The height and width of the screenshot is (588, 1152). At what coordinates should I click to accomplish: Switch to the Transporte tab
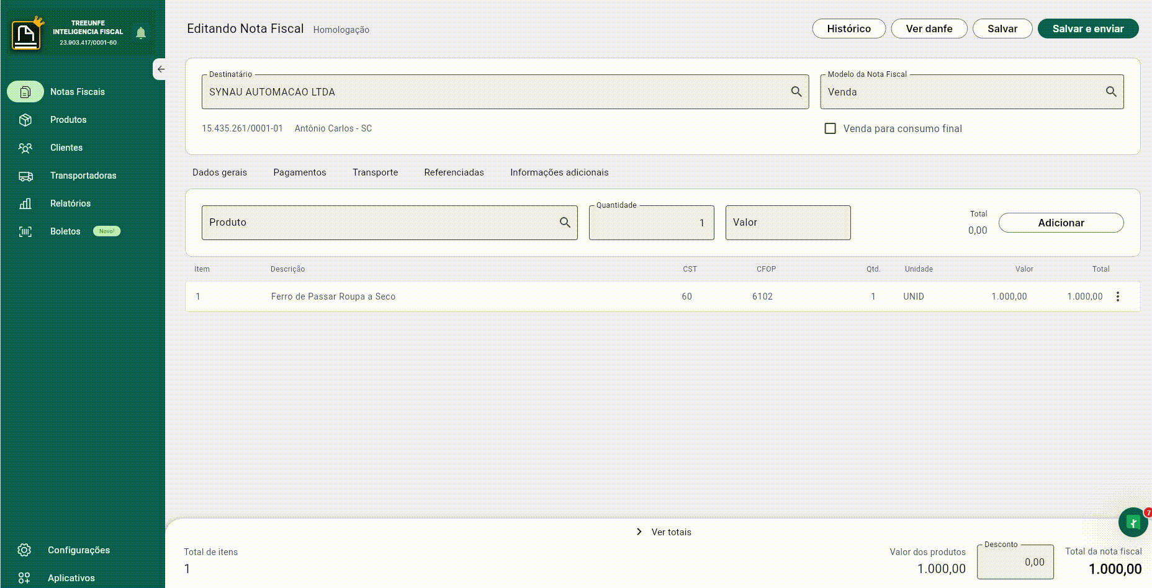375,172
